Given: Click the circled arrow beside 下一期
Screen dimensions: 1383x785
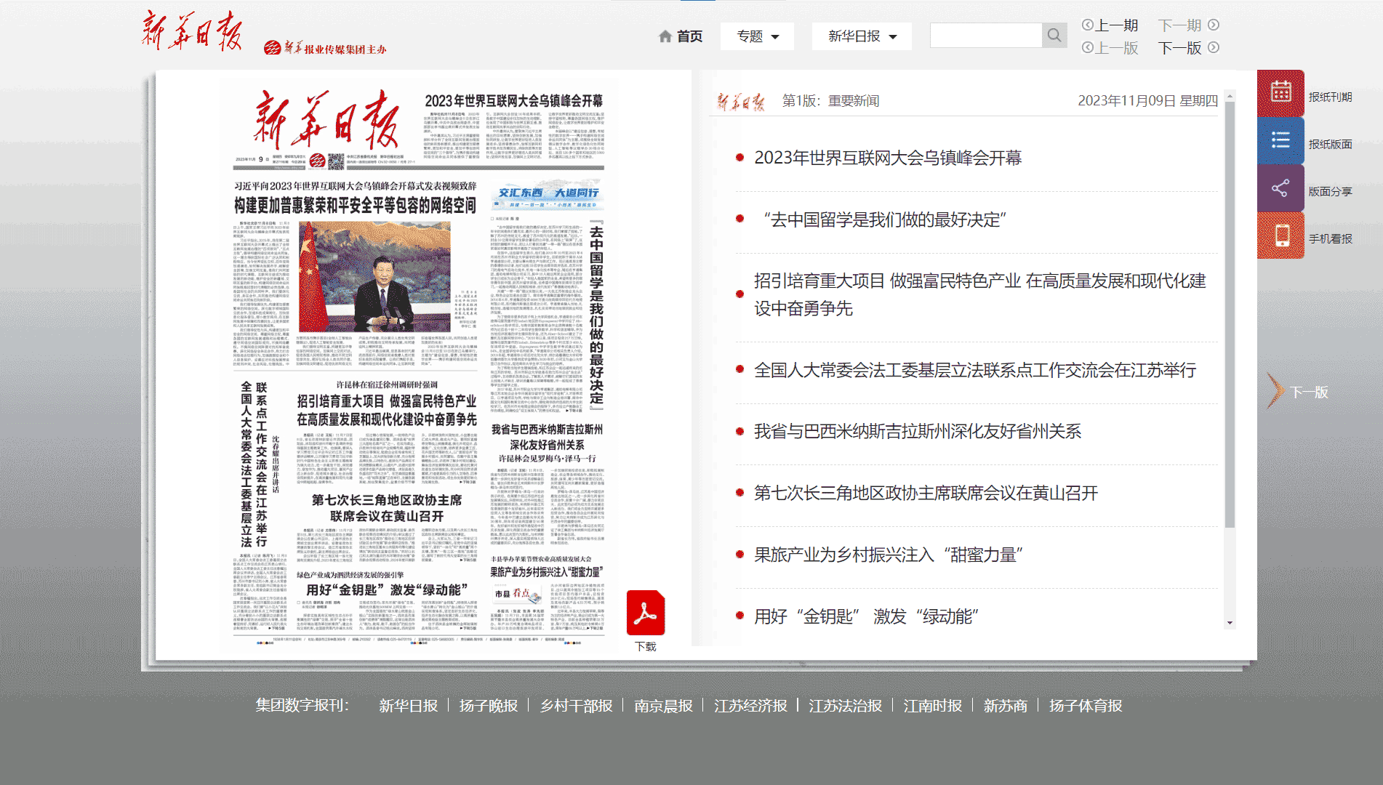Looking at the screenshot, I should click(1214, 25).
